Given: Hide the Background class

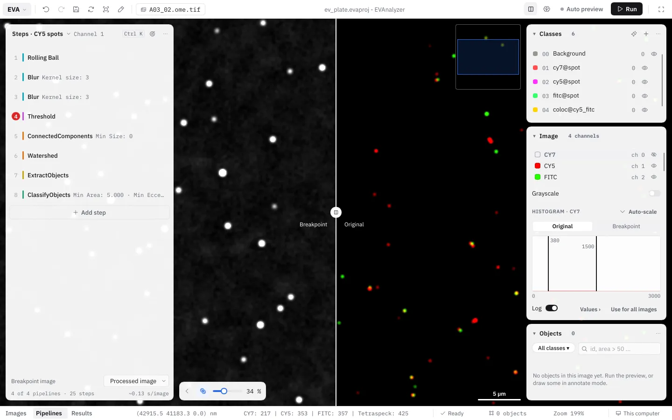Looking at the screenshot, I should (x=654, y=54).
